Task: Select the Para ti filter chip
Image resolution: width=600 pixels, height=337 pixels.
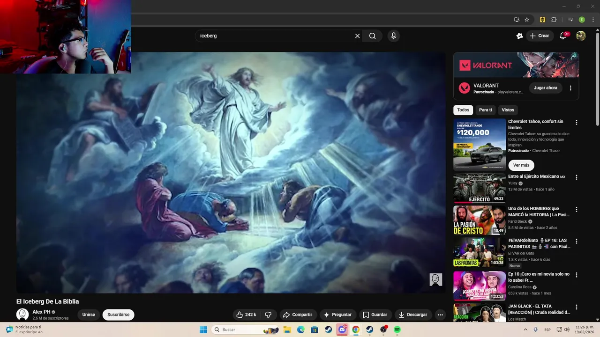Action: [486, 110]
